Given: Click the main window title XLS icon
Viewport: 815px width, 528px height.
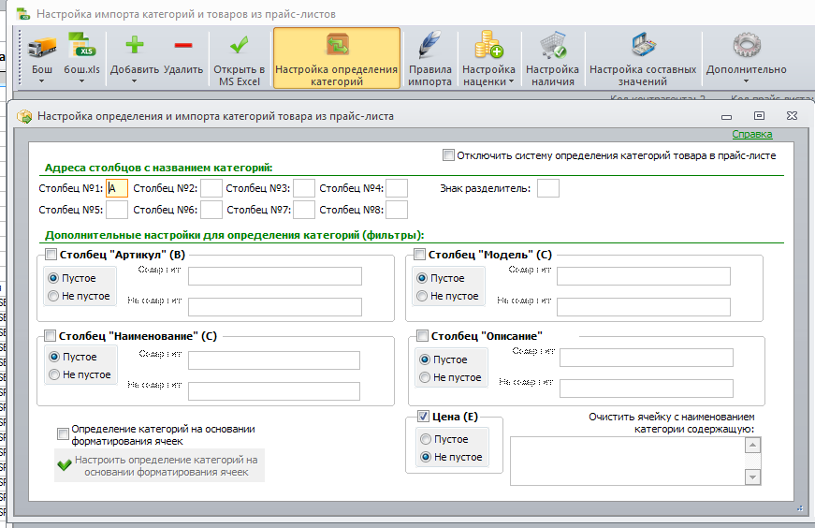Looking at the screenshot, I should [x=23, y=14].
